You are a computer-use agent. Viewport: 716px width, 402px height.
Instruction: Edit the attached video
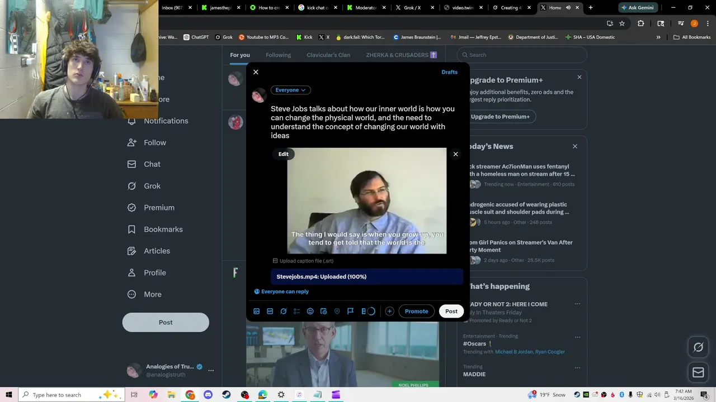coord(284,154)
